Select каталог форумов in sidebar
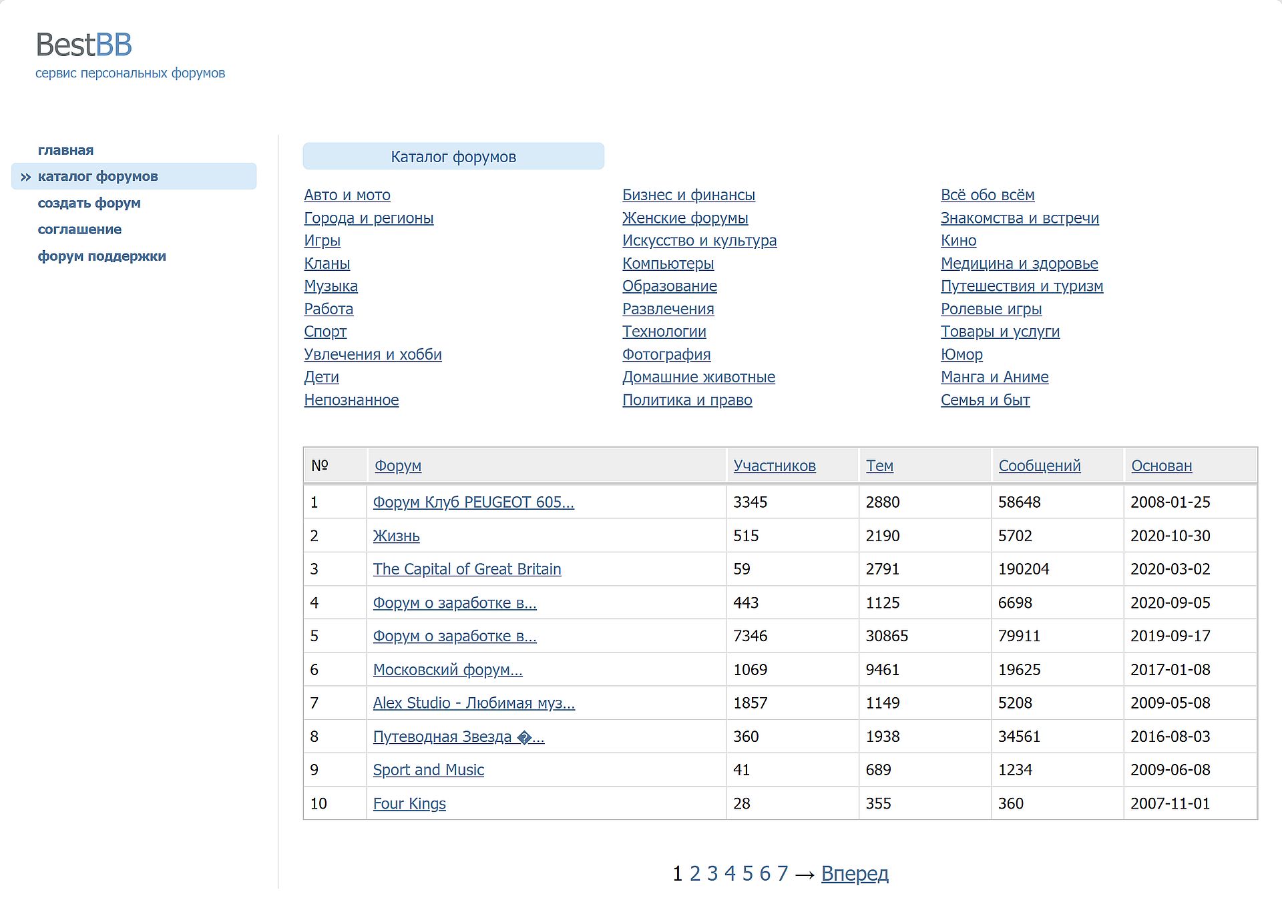Screen dimensions: 1282x916 point(98,176)
